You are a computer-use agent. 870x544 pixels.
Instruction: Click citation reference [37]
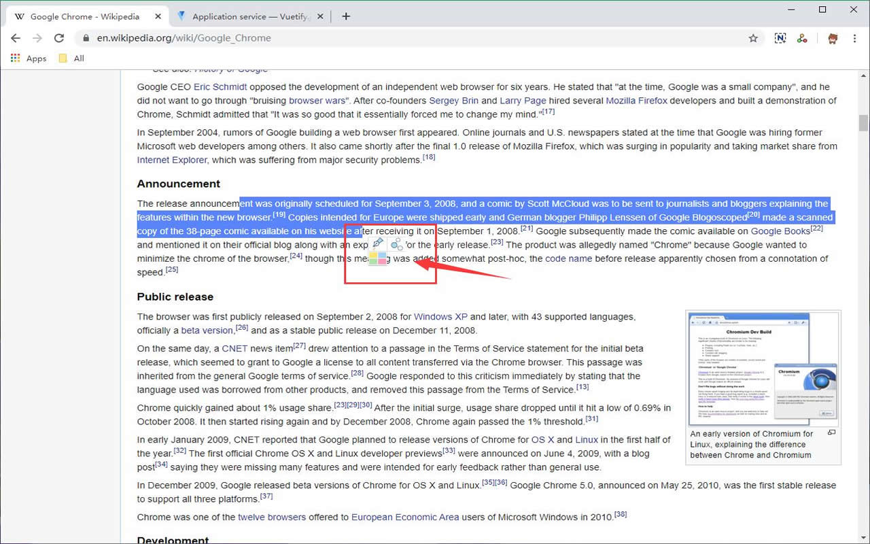pos(266,496)
